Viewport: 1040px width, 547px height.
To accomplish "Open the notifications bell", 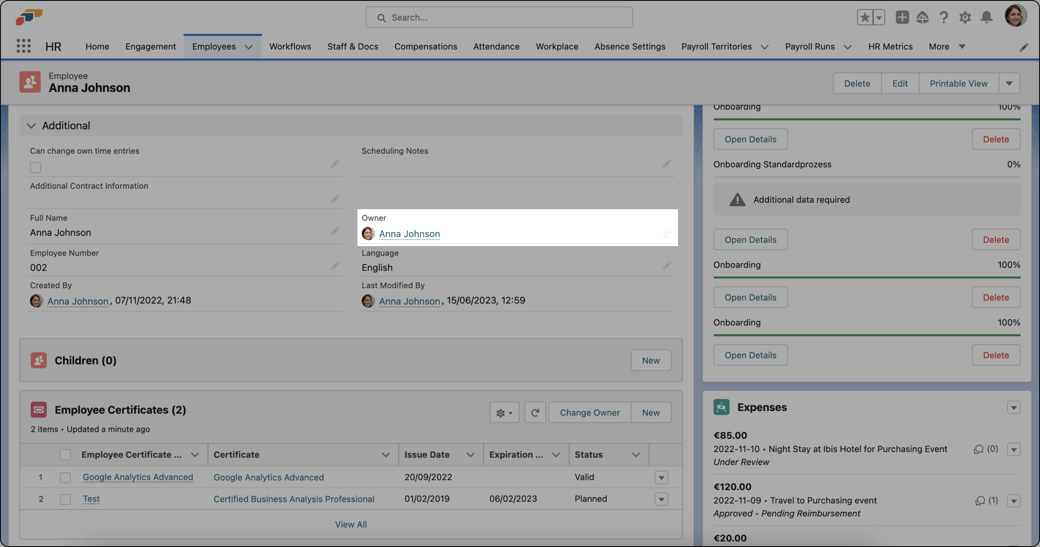I will (986, 17).
